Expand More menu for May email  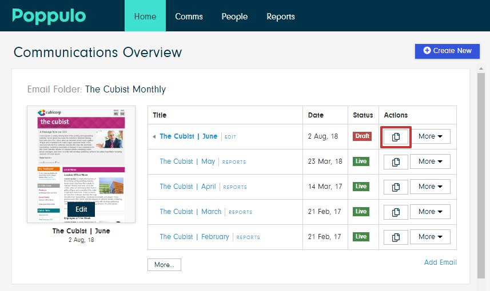[430, 161]
